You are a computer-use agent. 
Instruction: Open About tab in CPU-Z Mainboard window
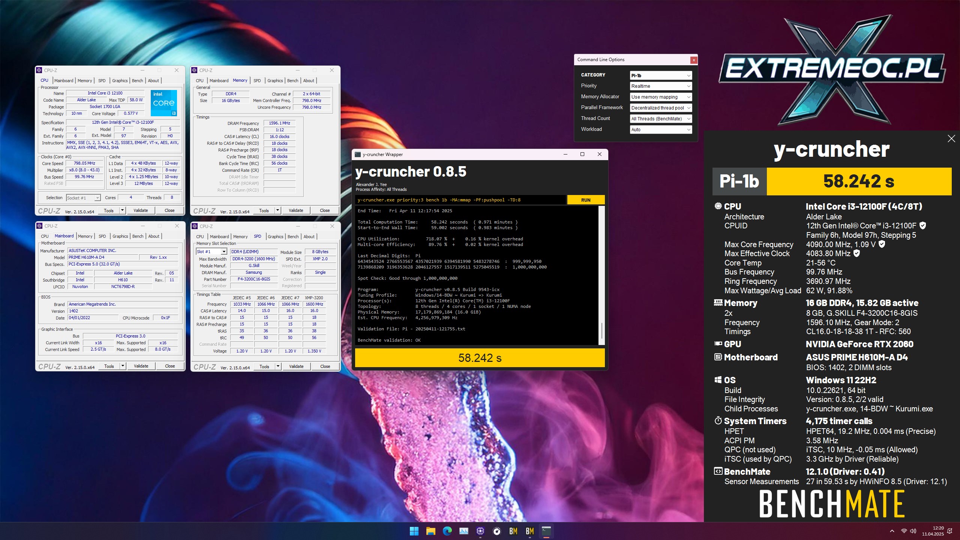(x=154, y=236)
